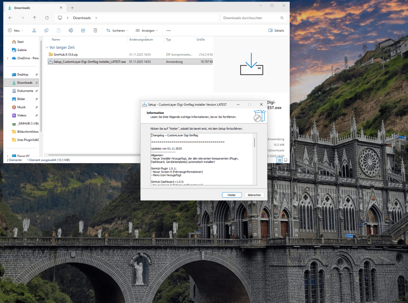408x303 pixels.
Task: Expand the OneDrive tree node
Action: [x=8, y=58]
